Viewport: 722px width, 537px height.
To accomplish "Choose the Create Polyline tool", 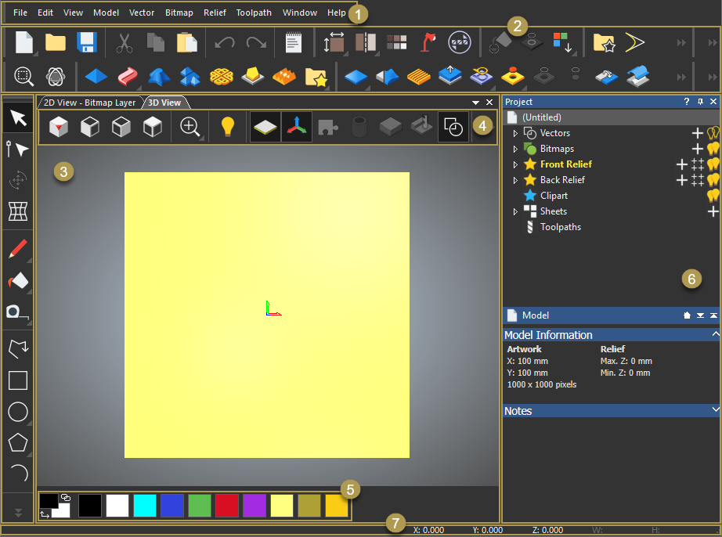I will 19,349.
